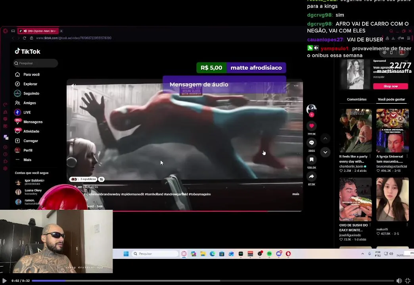The image size is (414, 285).
Task: Click the Shop now sponsored button
Action: tap(391, 86)
